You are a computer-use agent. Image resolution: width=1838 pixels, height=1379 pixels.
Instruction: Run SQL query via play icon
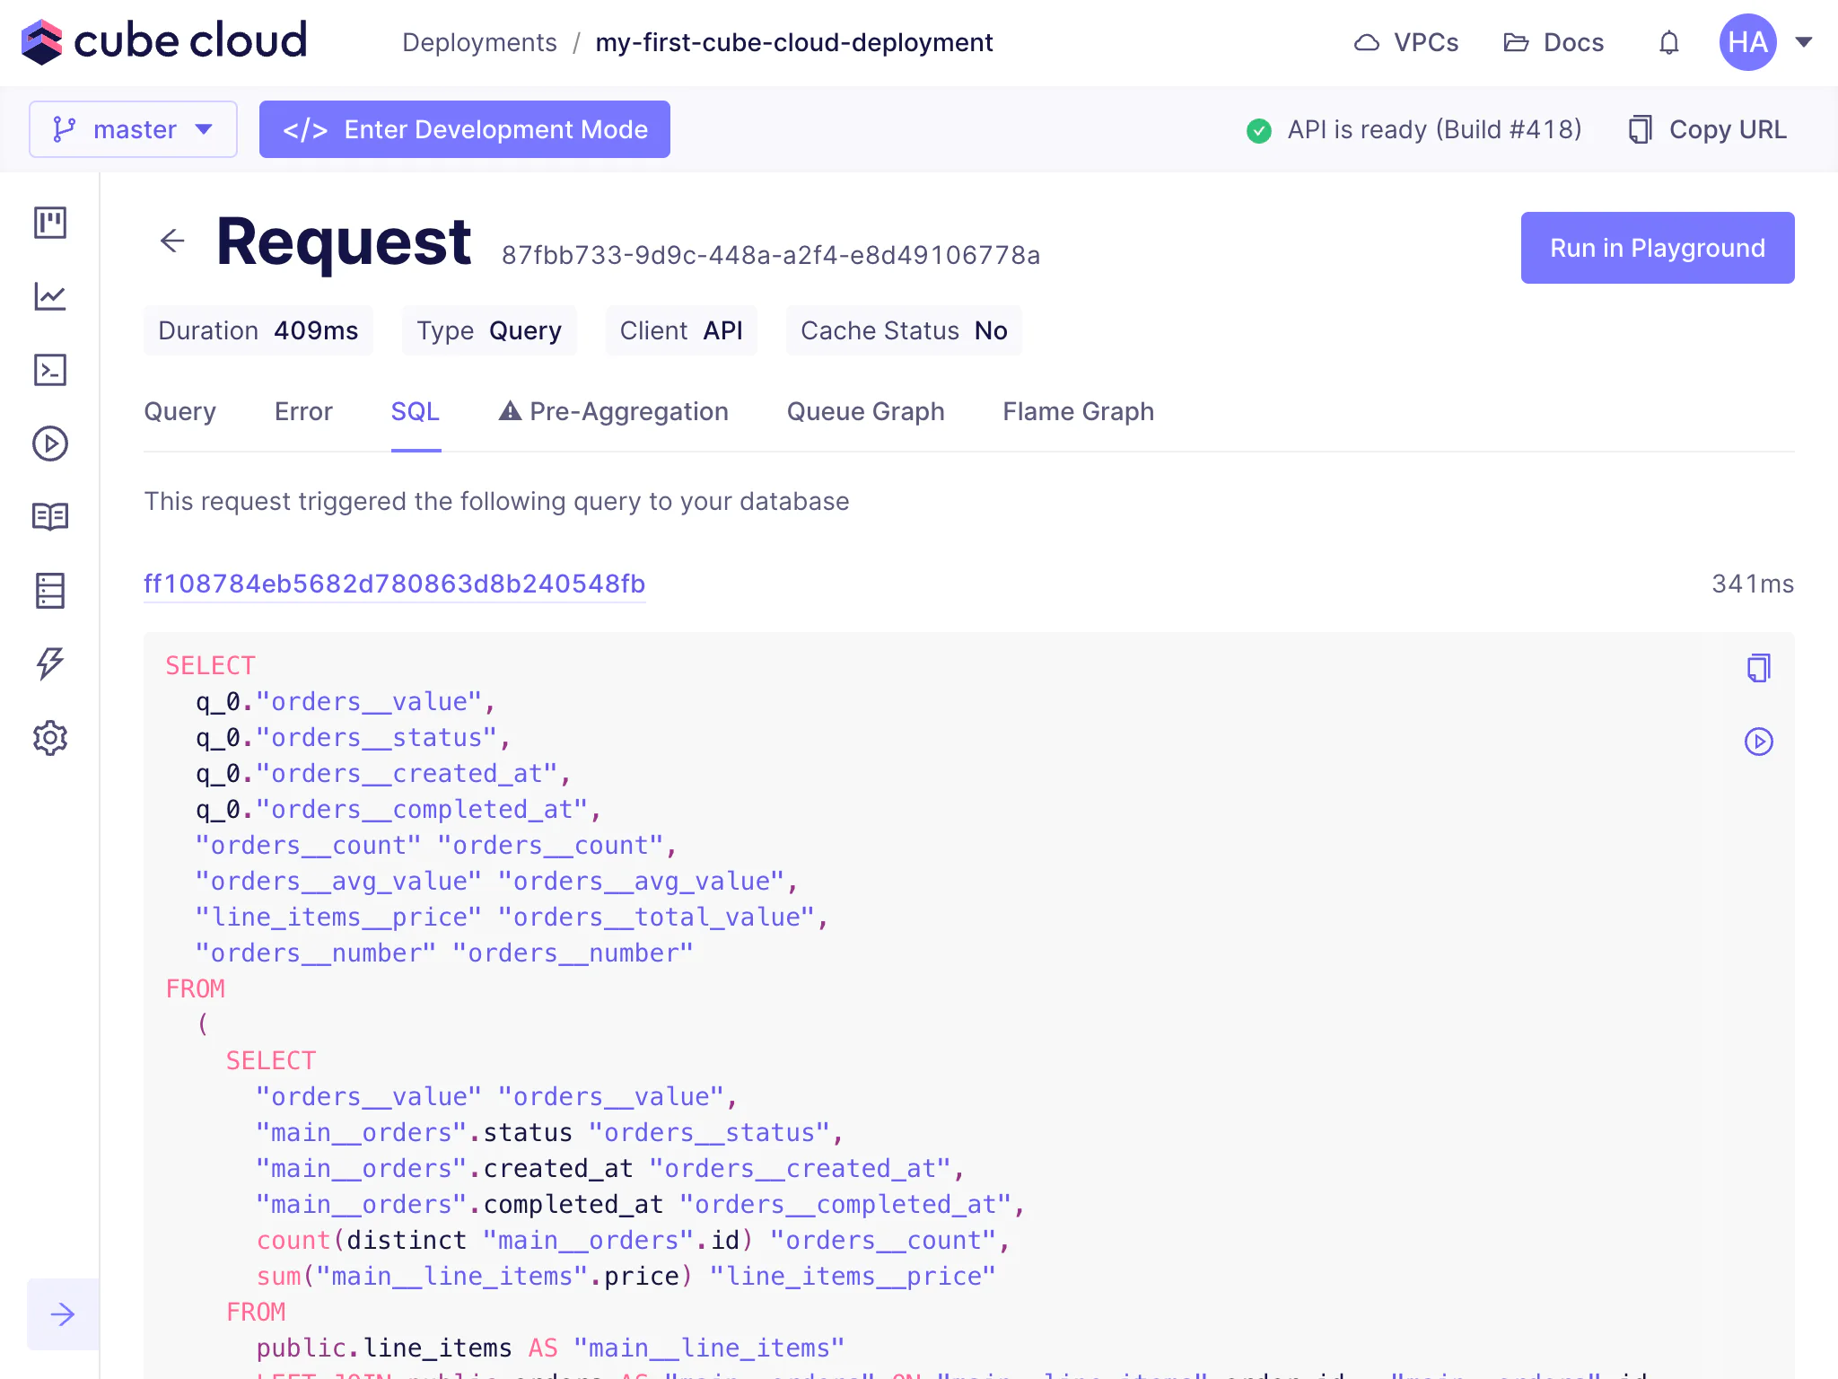[x=1758, y=742]
